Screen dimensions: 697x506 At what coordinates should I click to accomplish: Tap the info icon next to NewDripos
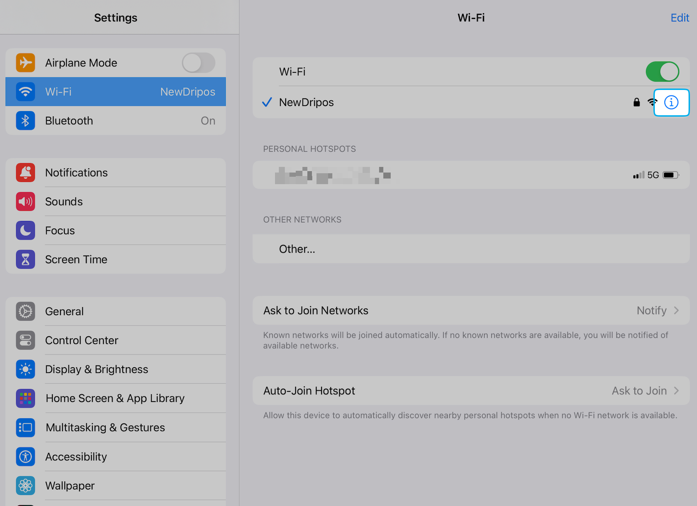click(x=671, y=103)
